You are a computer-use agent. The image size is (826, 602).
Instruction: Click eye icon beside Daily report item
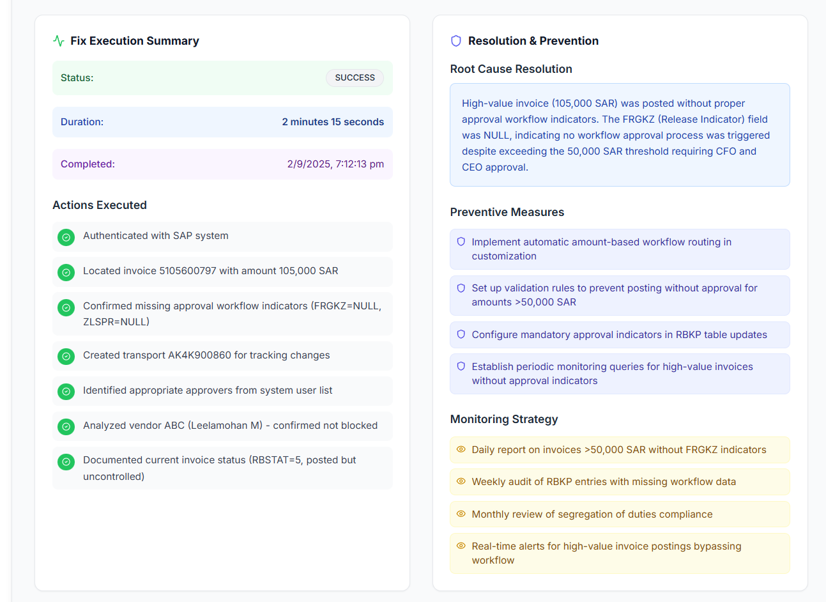[x=461, y=449]
